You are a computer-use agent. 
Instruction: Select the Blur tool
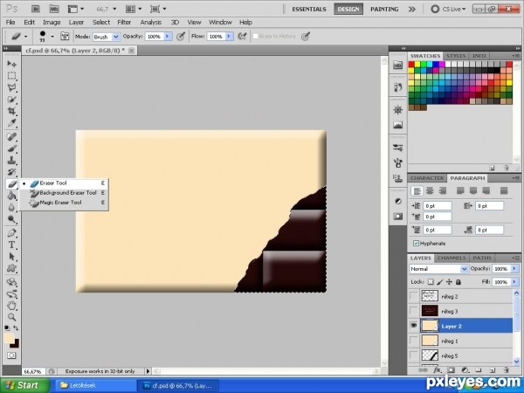coord(11,208)
